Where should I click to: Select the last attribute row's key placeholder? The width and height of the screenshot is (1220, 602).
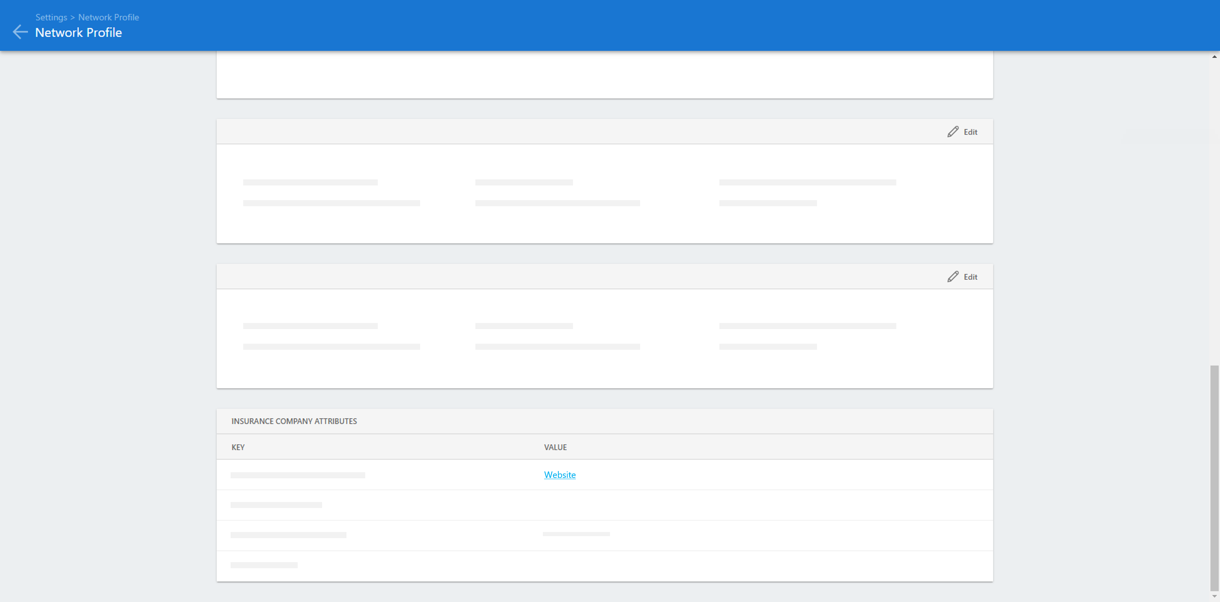pos(264,565)
